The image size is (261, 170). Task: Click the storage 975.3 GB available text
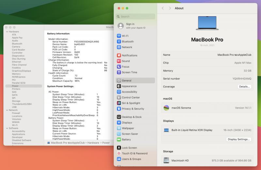[232, 161]
